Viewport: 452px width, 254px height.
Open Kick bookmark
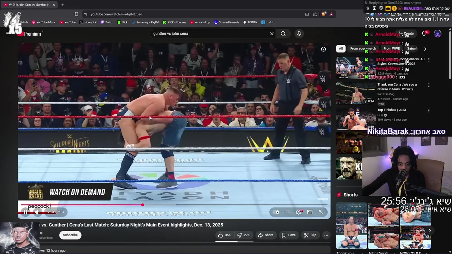point(123,22)
